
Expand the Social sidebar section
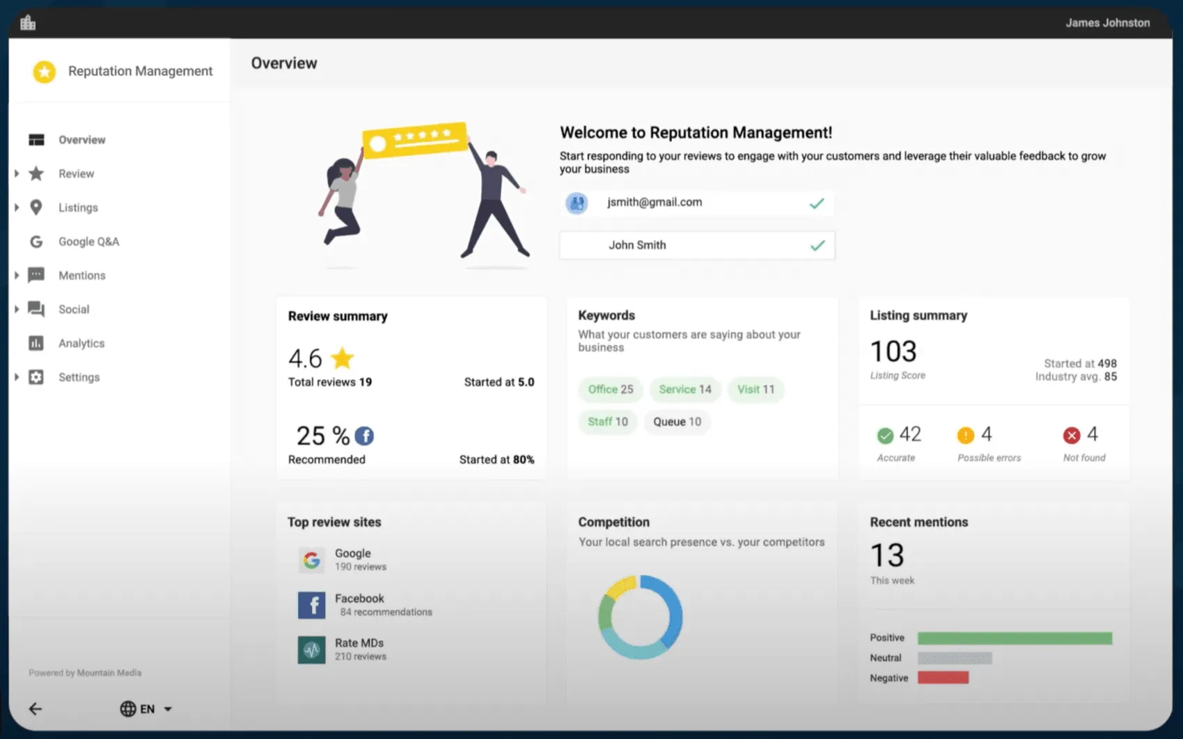pos(16,309)
